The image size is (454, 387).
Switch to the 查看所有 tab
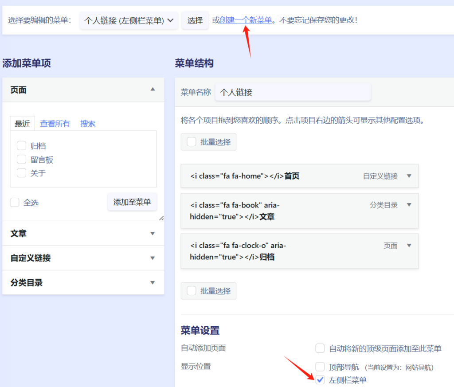[55, 124]
